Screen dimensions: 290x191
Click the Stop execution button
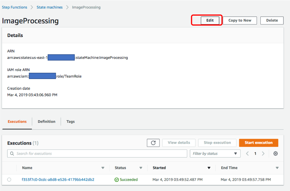(x=217, y=143)
